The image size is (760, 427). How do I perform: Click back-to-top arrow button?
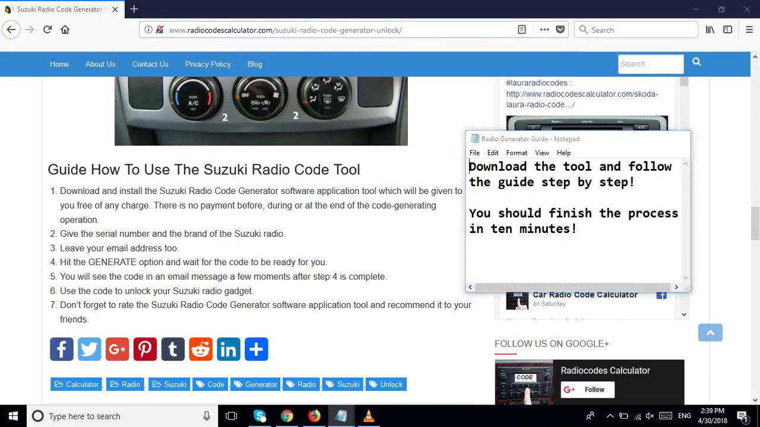pyautogui.click(x=710, y=333)
